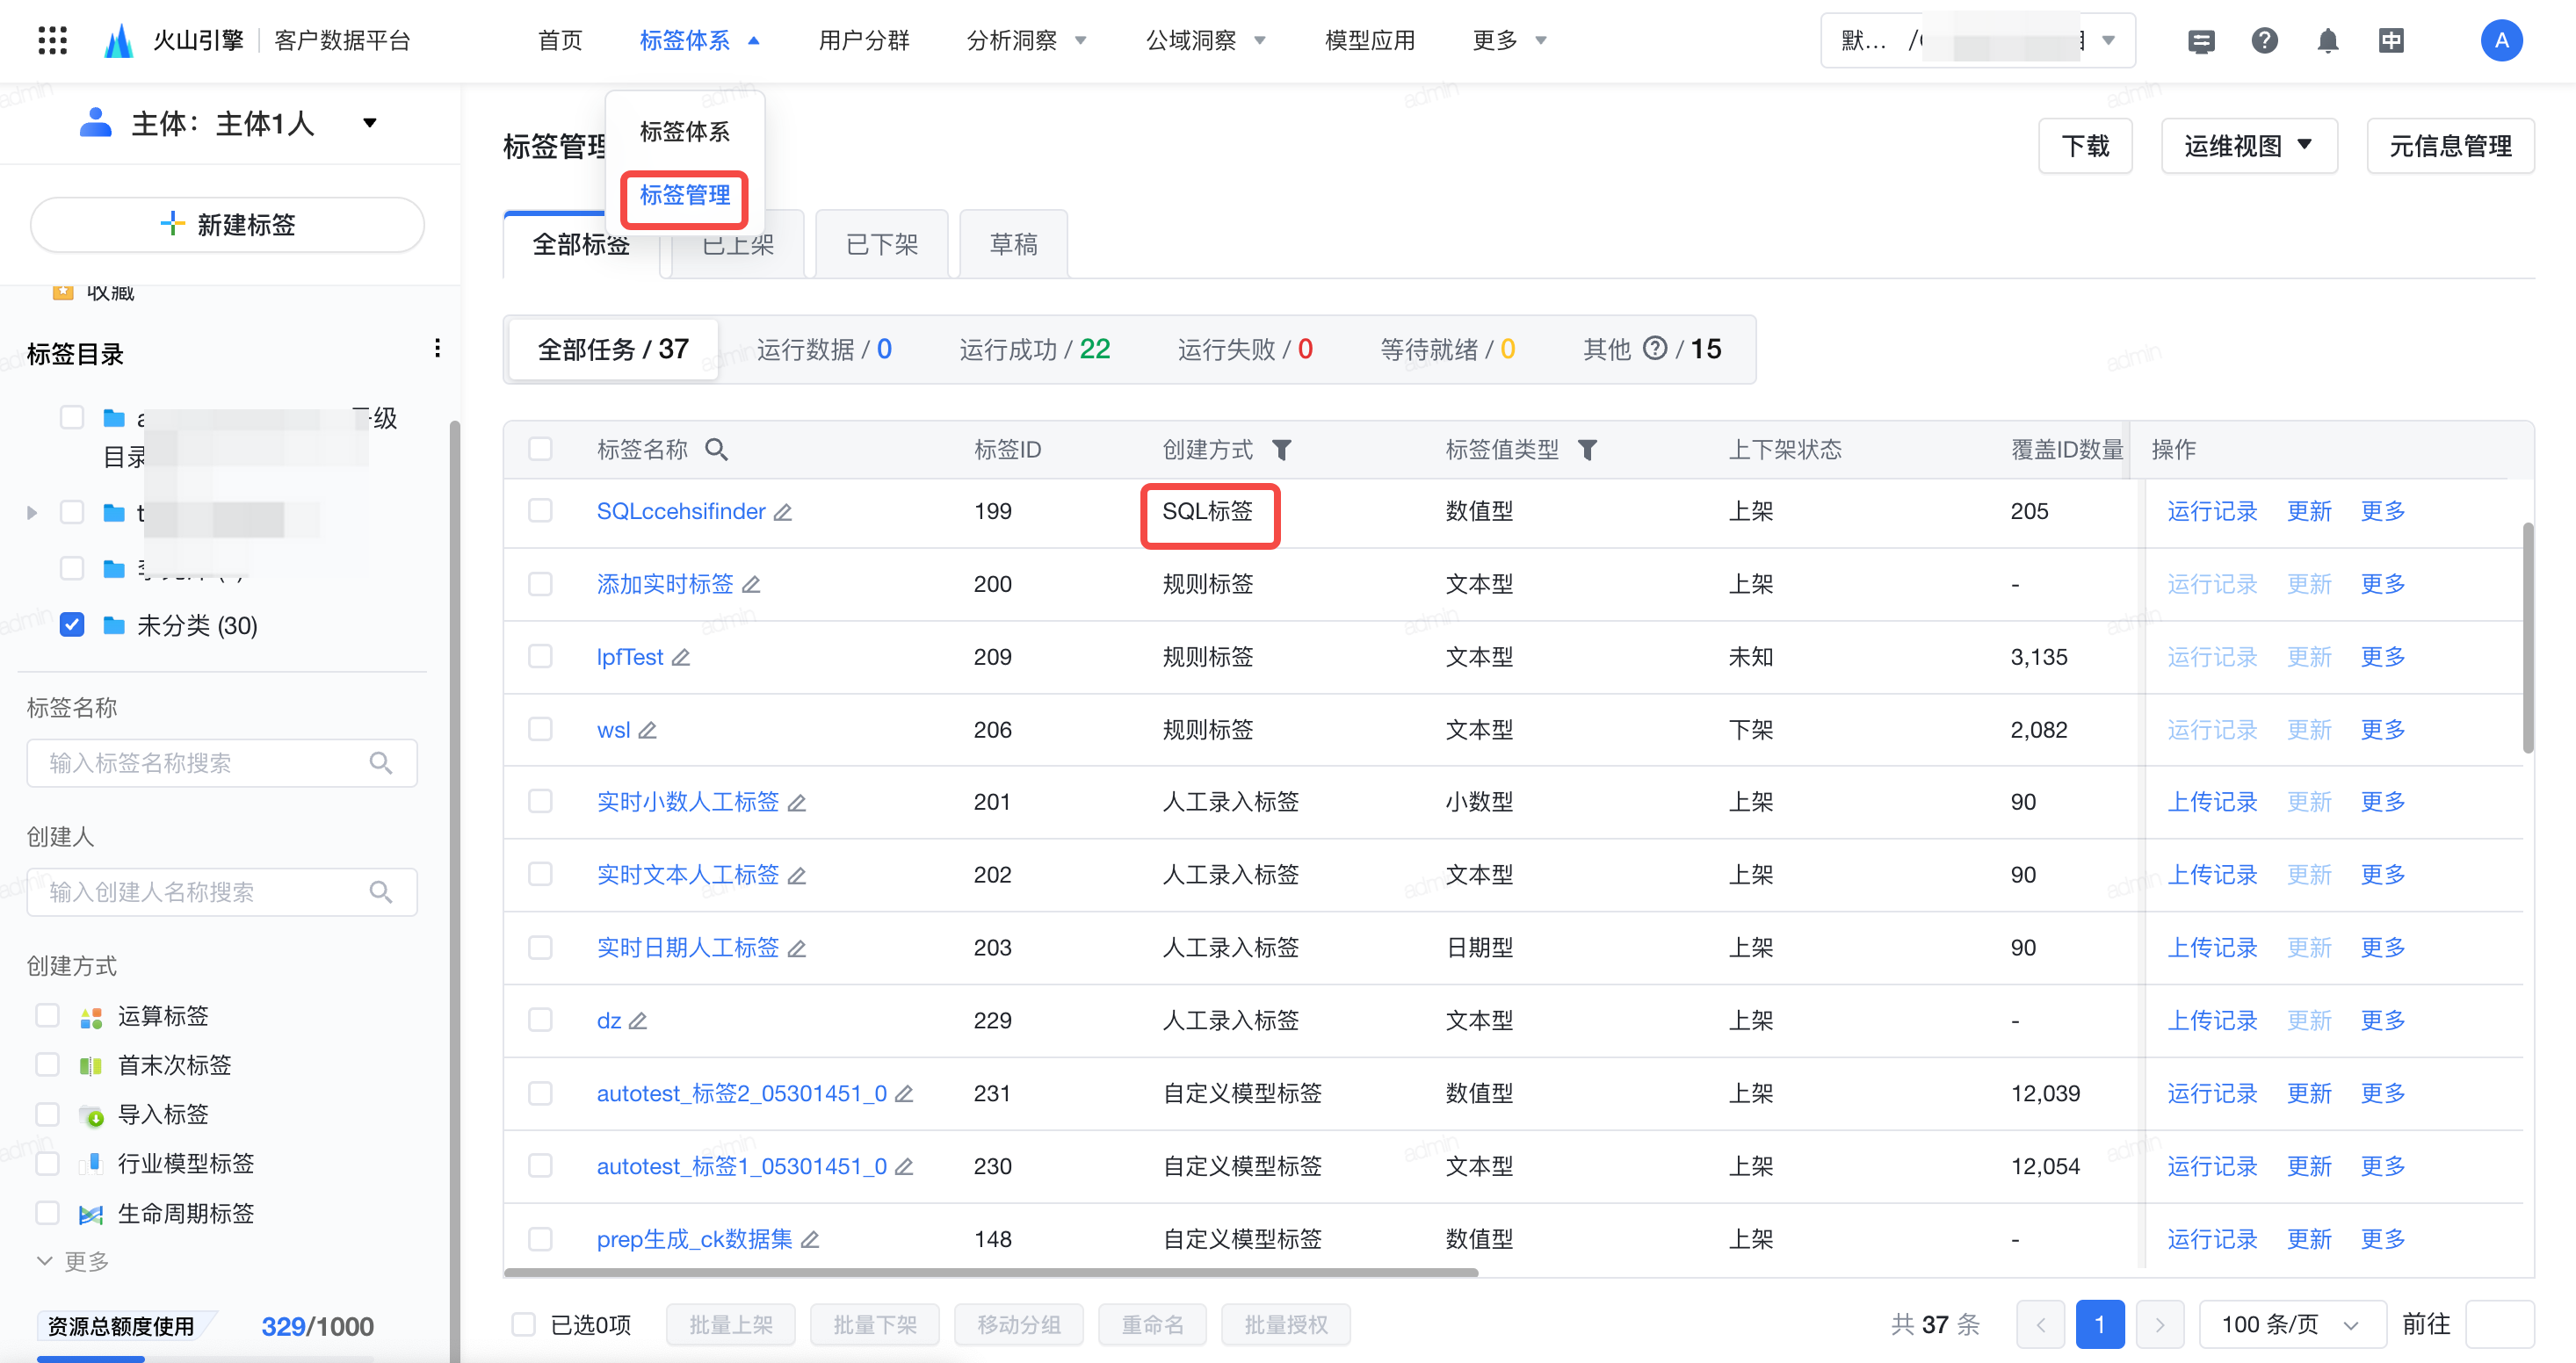
Task: Open 元信息管理
Action: [2450, 147]
